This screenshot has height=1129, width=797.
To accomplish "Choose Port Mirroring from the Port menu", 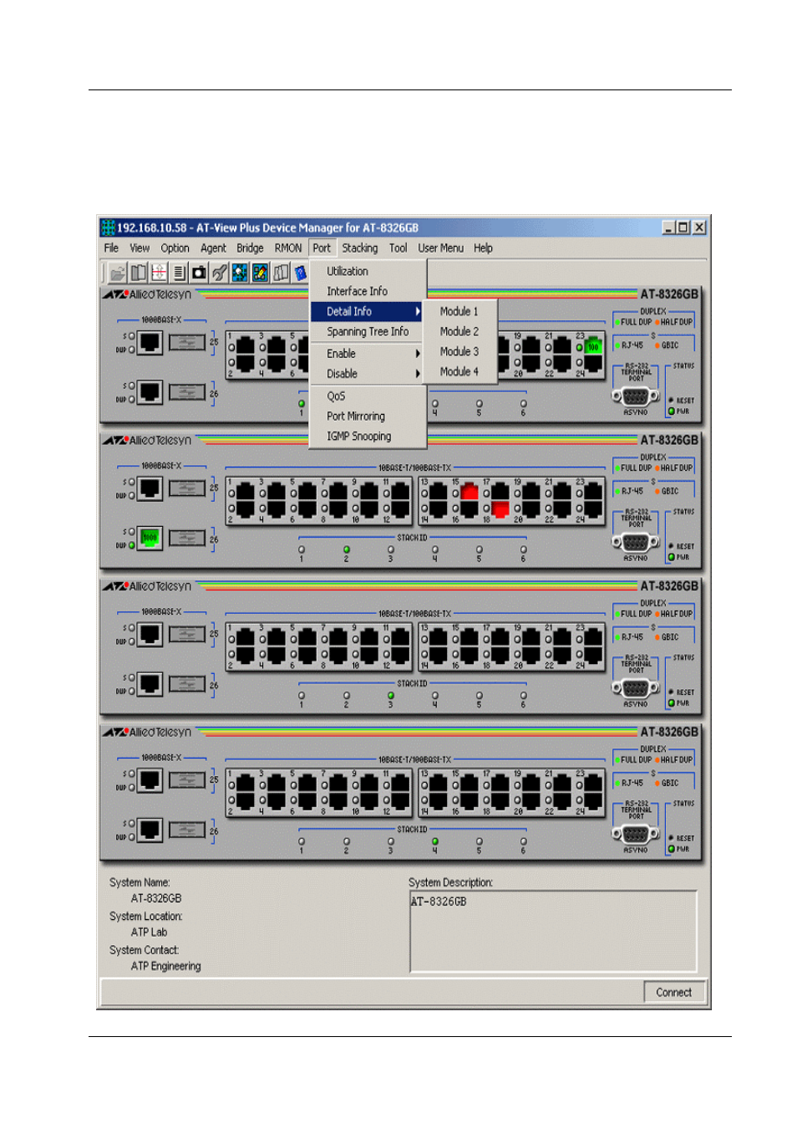I will pyautogui.click(x=368, y=416).
